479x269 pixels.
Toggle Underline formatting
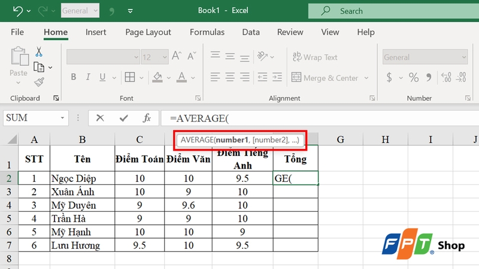pyautogui.click(x=102, y=77)
